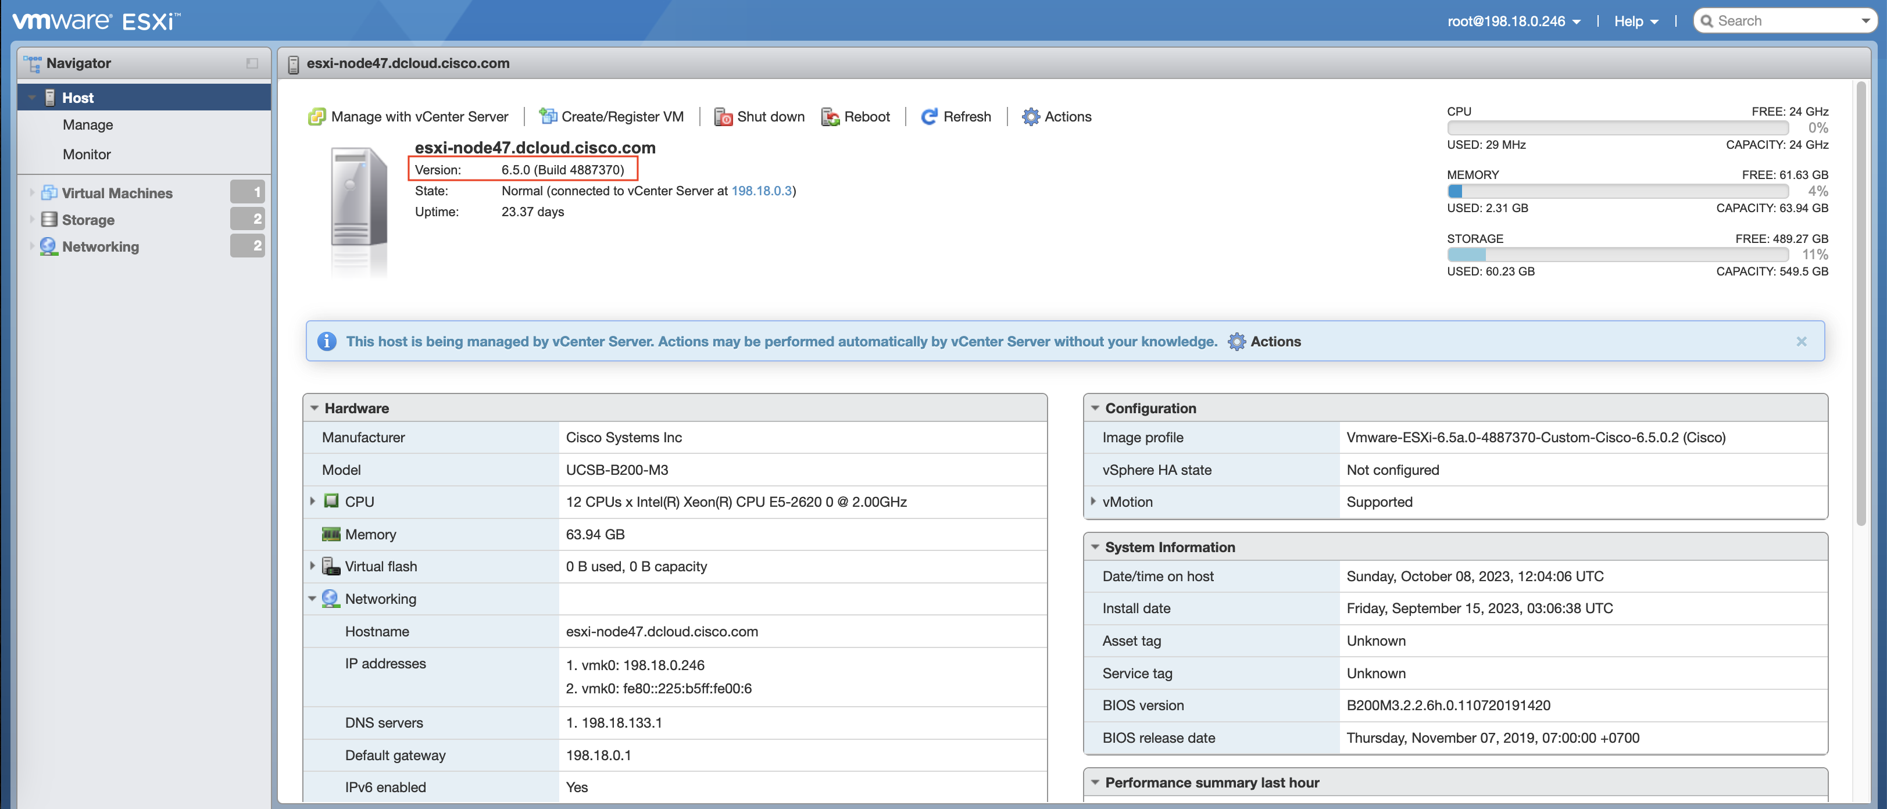Click Create/Register VM icon

click(x=548, y=116)
